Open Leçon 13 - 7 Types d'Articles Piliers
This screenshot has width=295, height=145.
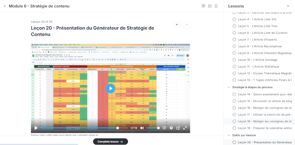[265, 80]
